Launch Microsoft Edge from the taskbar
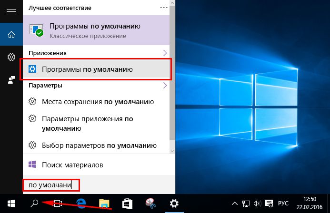 pos(81,203)
